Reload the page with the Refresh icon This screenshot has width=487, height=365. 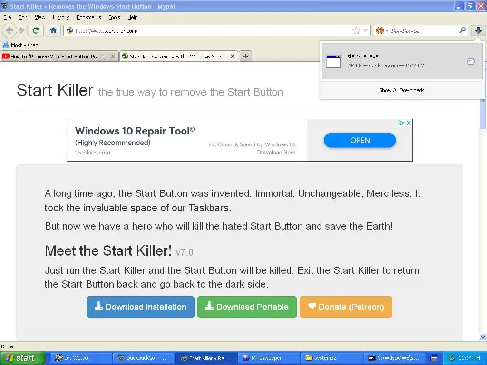coord(36,30)
